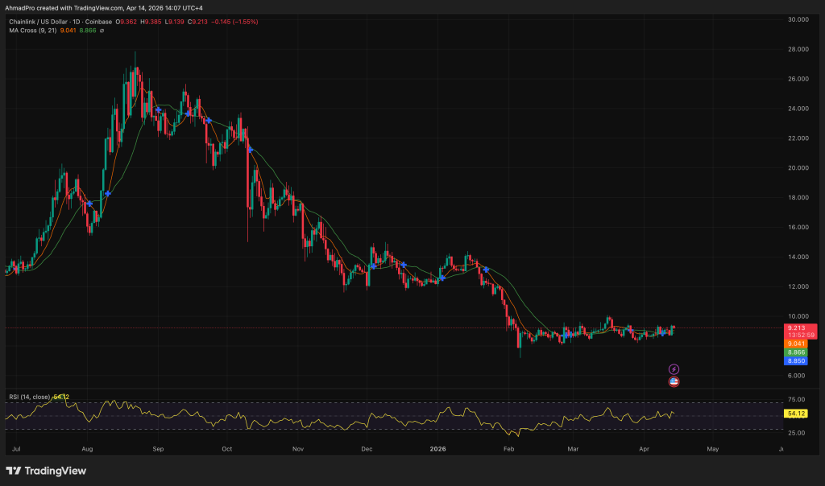This screenshot has height=486, width=825.
Task: Click the purple lightning bolt event icon
Action: (674, 369)
